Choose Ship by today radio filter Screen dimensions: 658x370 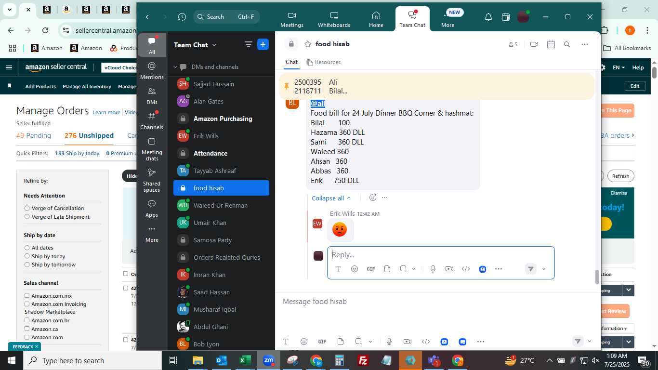coord(27,256)
